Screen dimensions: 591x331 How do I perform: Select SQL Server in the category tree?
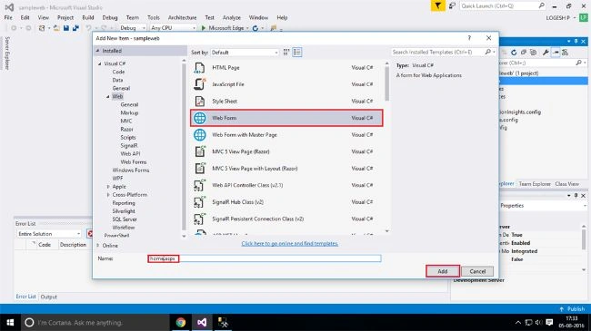pyautogui.click(x=125, y=219)
